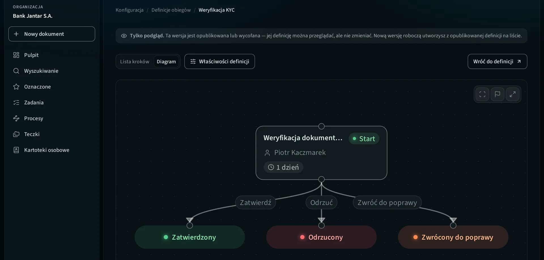
Task: Open Teczki
Action: [52, 134]
